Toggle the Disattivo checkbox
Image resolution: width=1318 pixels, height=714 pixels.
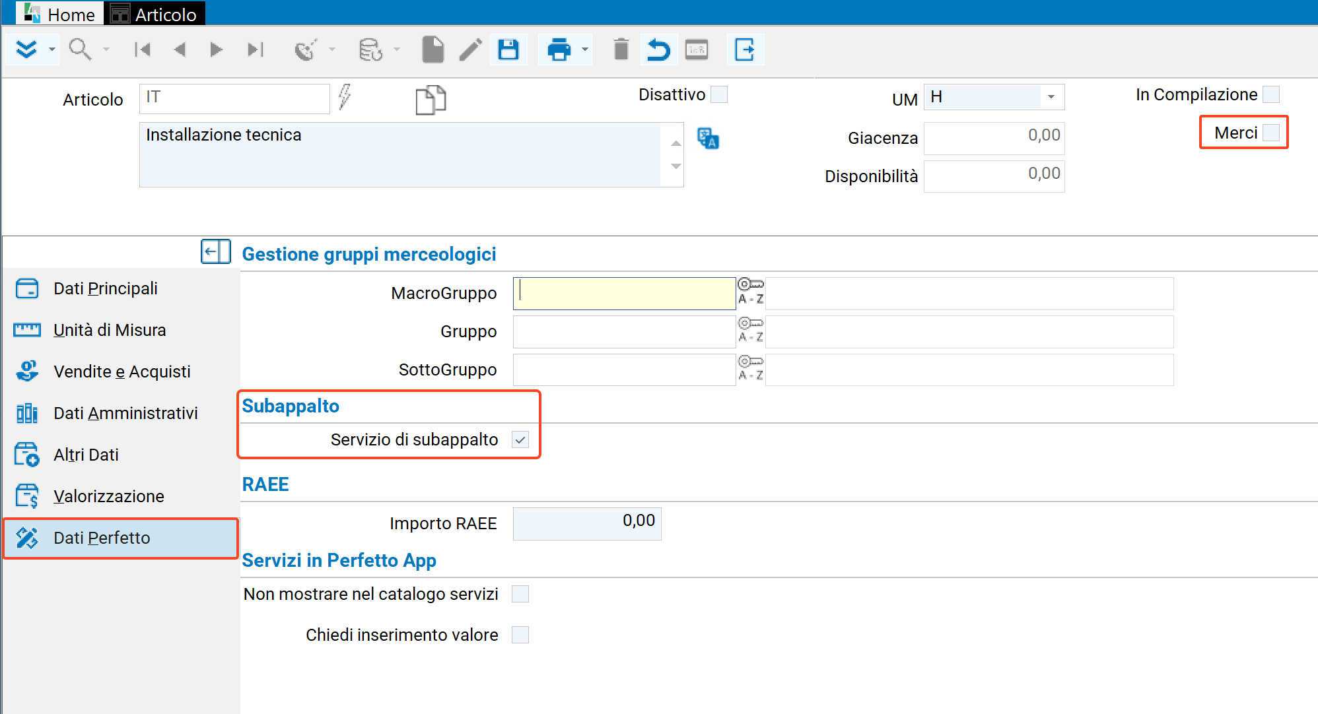tap(719, 94)
